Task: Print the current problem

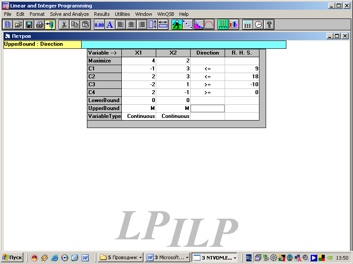Action: [x=39, y=25]
